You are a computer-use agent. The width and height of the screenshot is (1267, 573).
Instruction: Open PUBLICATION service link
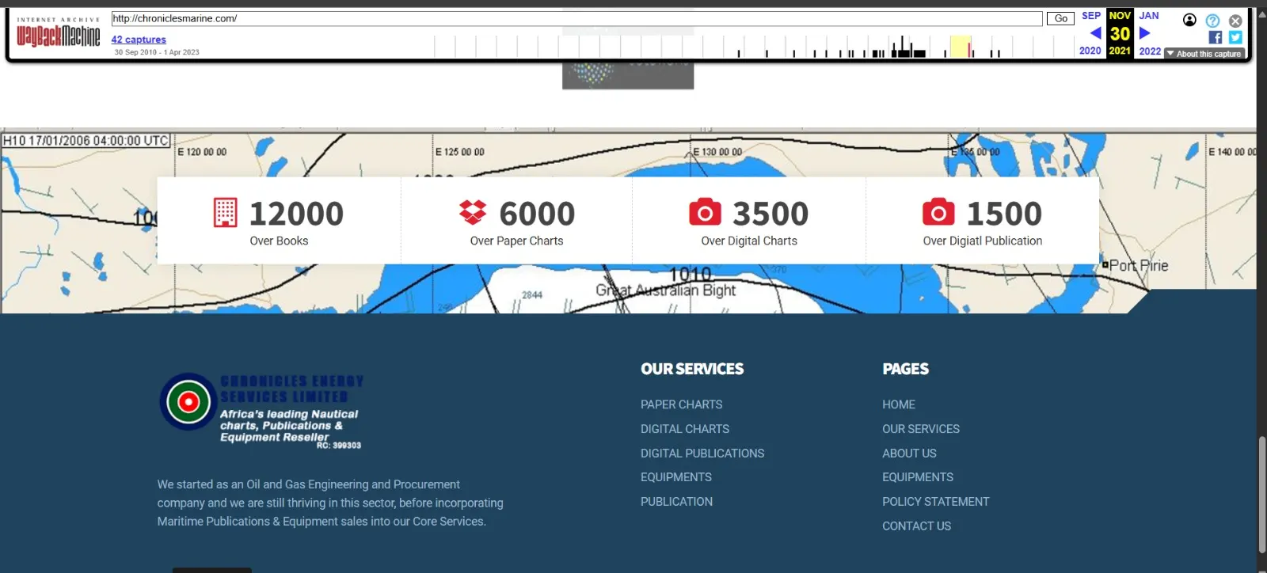[676, 502]
